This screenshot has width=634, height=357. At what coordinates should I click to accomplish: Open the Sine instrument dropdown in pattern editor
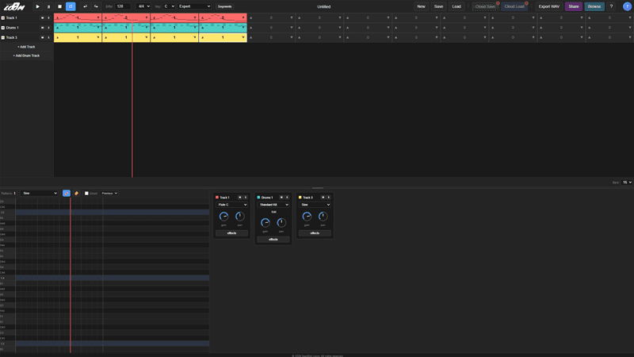point(39,194)
